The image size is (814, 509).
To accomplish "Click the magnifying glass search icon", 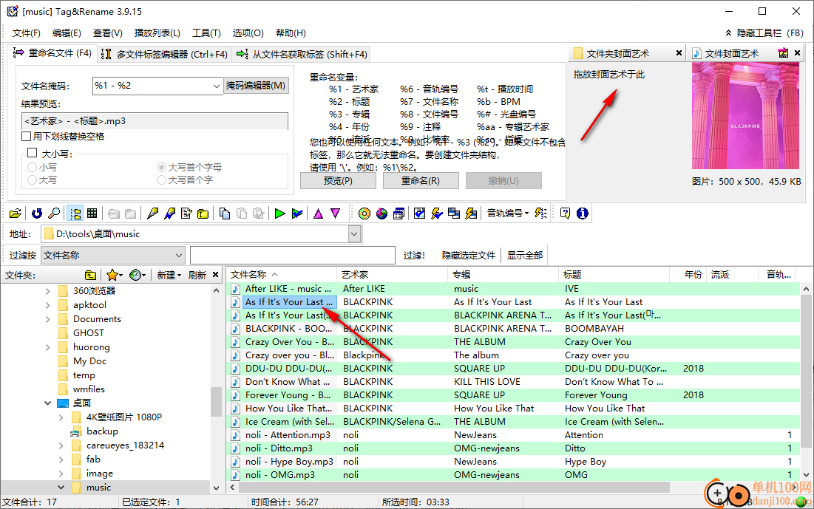I will click(53, 213).
